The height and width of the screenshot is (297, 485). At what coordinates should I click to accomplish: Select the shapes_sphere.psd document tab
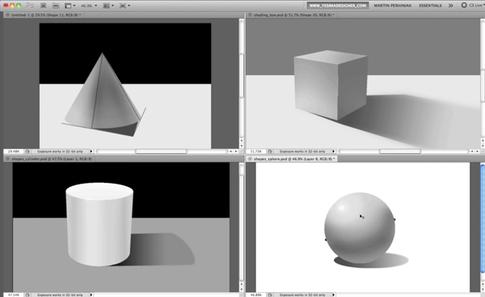coord(294,159)
